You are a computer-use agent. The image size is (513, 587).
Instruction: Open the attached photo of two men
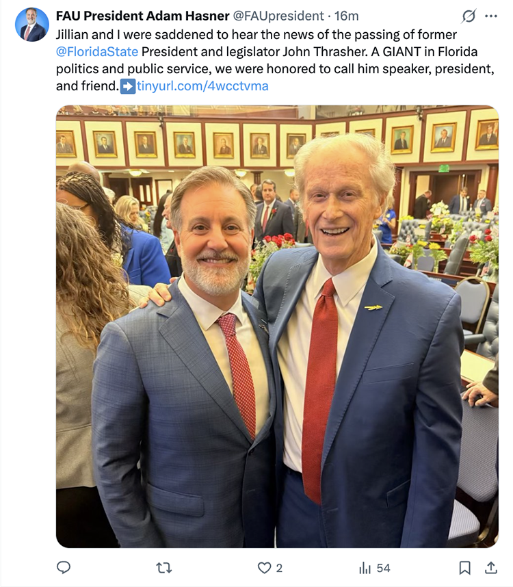coord(277,326)
